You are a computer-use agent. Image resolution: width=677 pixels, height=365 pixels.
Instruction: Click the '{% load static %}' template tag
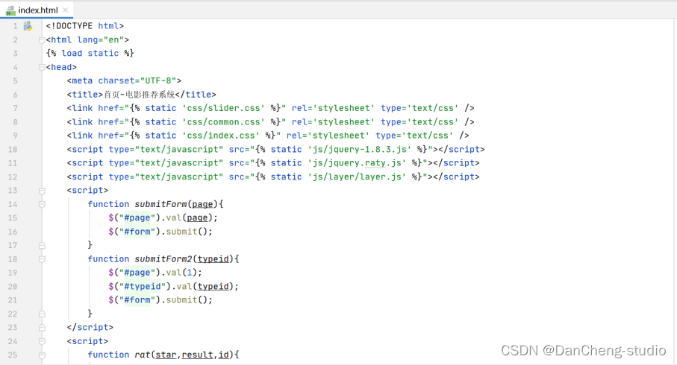(x=90, y=54)
